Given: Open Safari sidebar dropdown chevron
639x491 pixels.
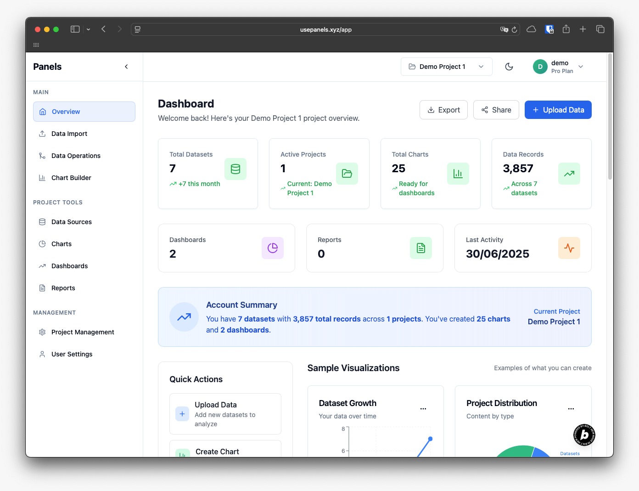Looking at the screenshot, I should coord(88,29).
